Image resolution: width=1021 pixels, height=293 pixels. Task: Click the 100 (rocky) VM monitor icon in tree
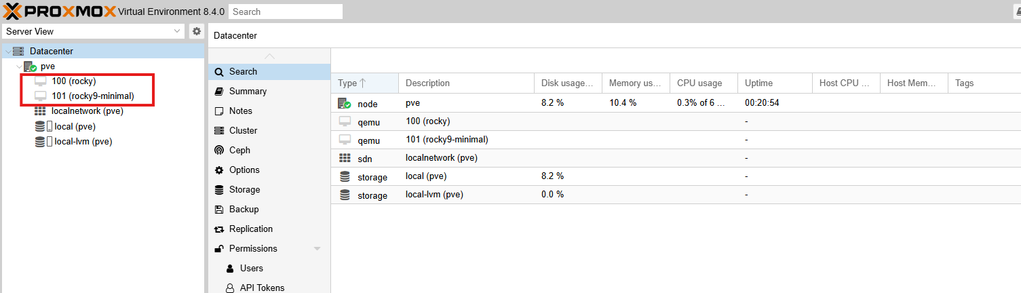pyautogui.click(x=41, y=81)
